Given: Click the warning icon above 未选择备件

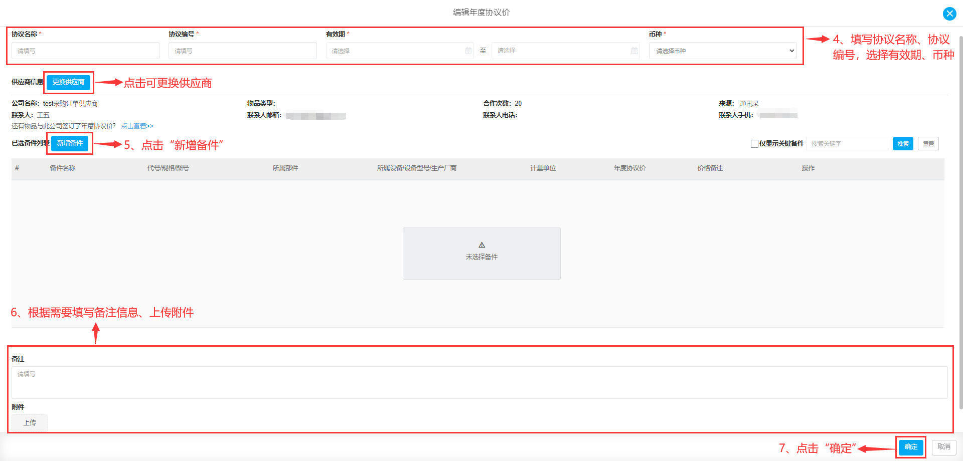Looking at the screenshot, I should (x=481, y=245).
